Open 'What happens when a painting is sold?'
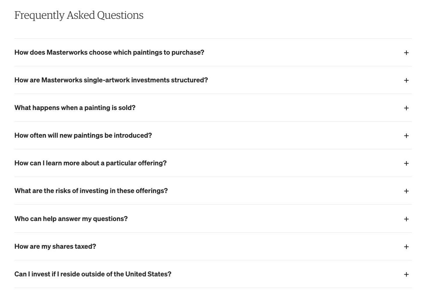 [x=75, y=108]
